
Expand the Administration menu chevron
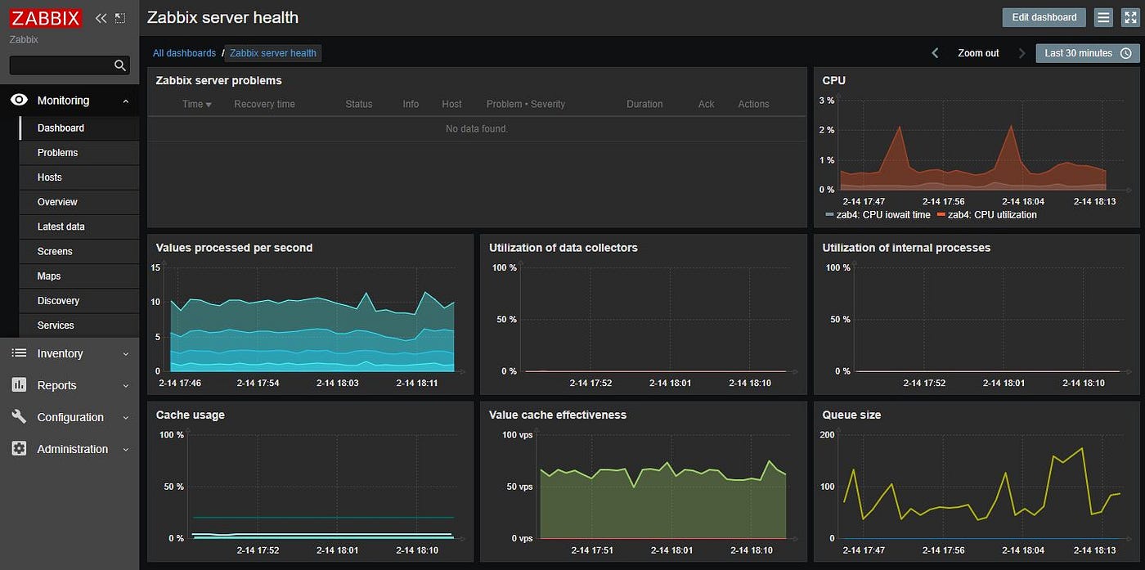pos(125,450)
